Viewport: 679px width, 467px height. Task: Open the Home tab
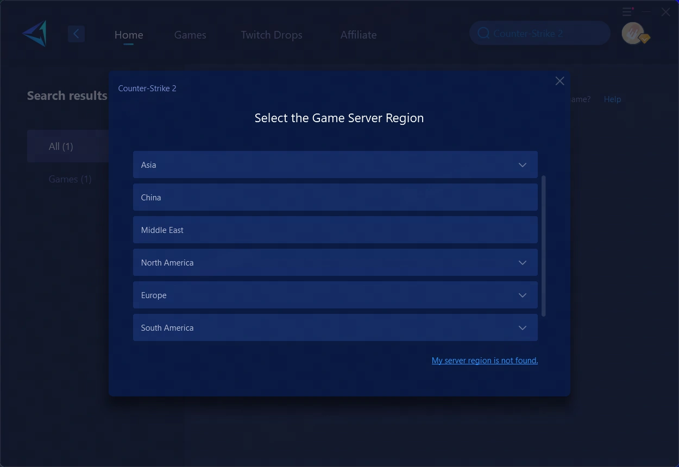coord(129,35)
